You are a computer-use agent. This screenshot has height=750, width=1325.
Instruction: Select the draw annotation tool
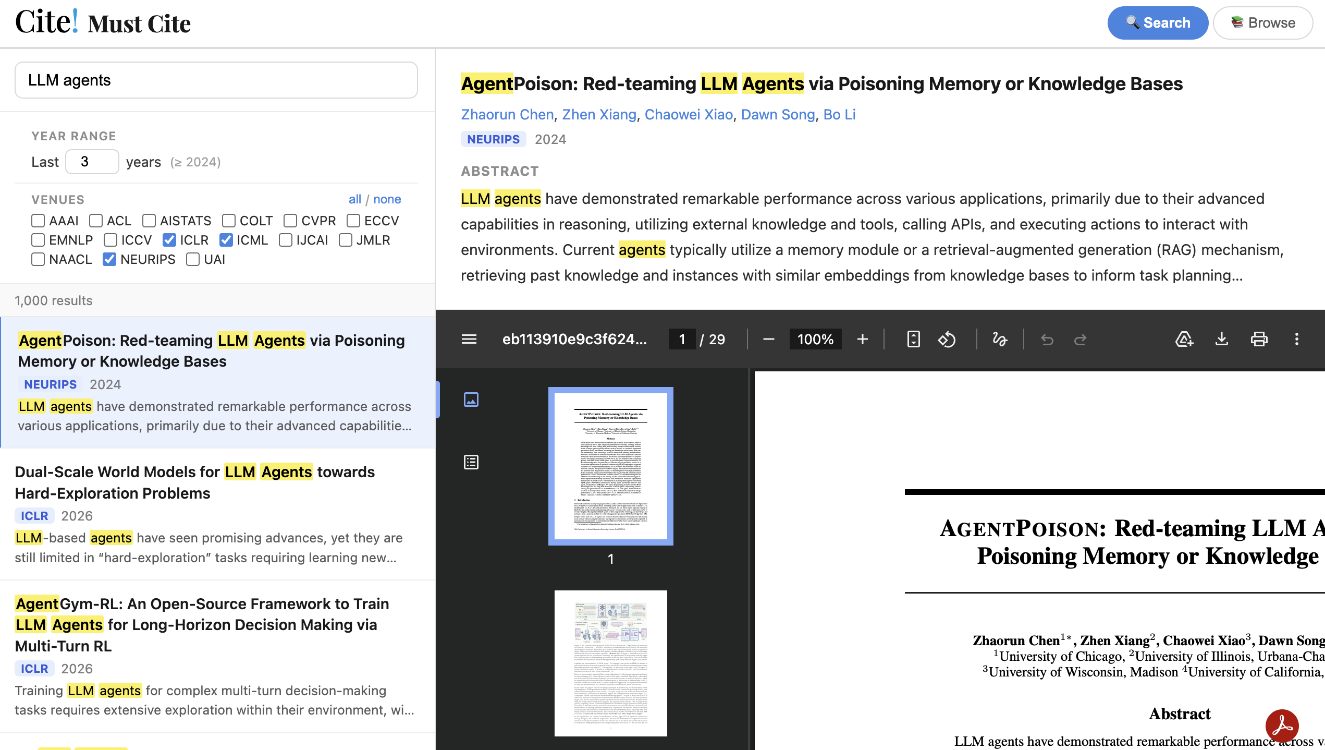click(999, 340)
